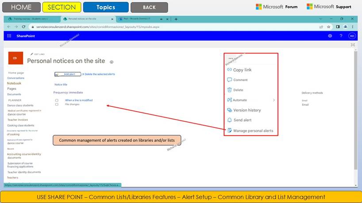Reload the current page
This screenshot has height=203, width=362.
coord(23,27)
